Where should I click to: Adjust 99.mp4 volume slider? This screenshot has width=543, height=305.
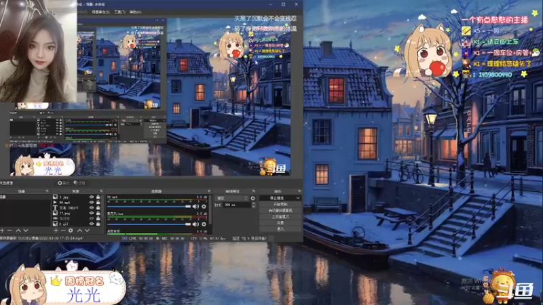149,207
